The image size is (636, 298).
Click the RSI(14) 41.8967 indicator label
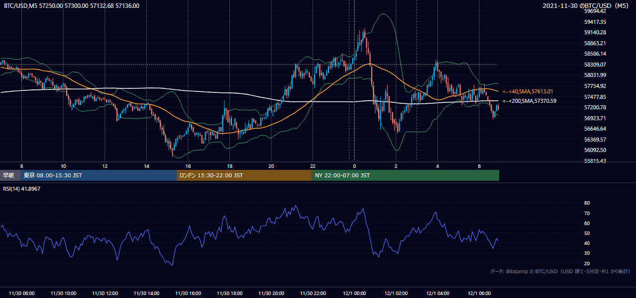click(22, 189)
